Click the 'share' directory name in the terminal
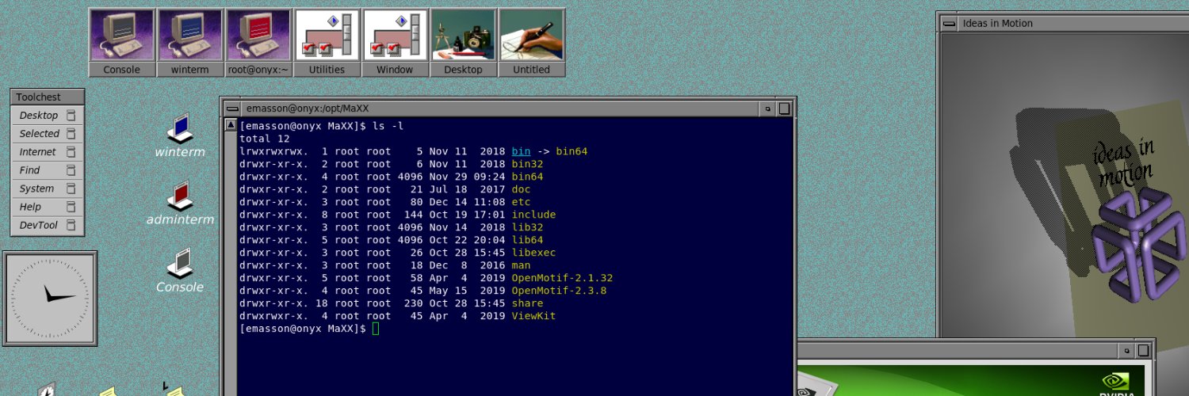1189x396 pixels. (527, 303)
